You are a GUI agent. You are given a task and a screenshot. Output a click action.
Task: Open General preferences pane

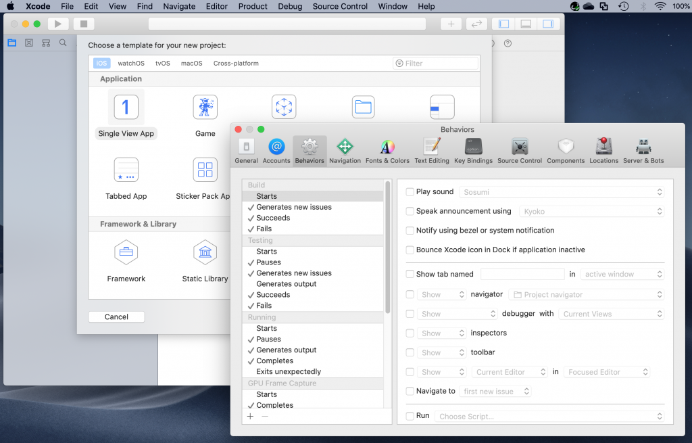pos(246,151)
